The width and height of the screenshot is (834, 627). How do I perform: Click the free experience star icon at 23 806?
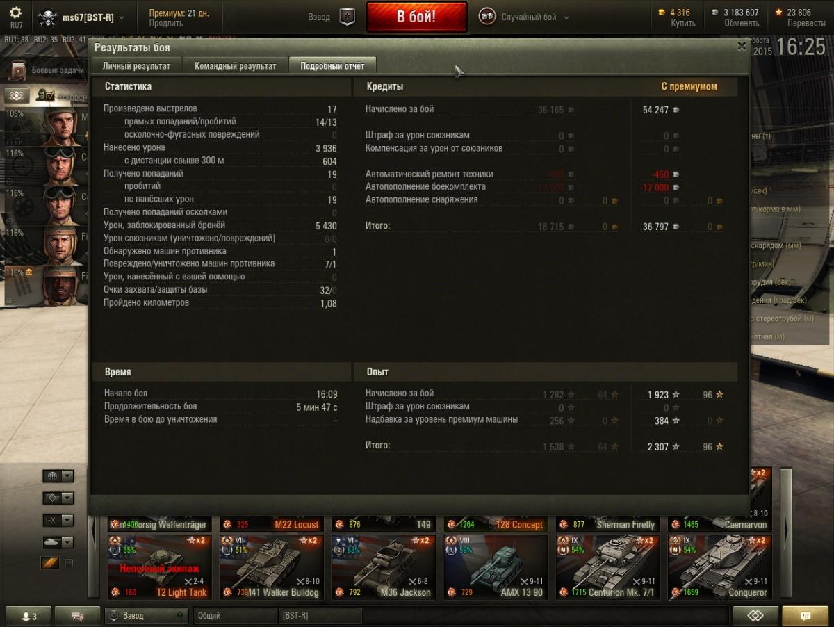[x=779, y=12]
